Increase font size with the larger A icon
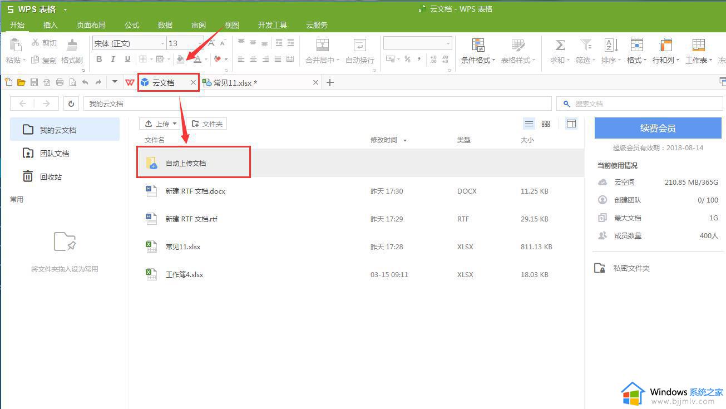 (212, 43)
